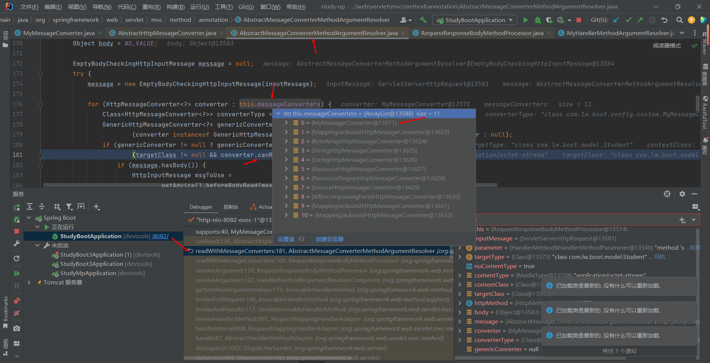
Task: Run with coverage from the top toolbar
Action: [549, 20]
